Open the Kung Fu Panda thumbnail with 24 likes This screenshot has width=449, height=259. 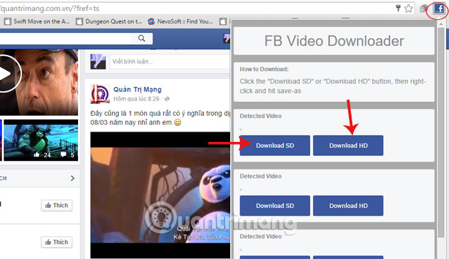41,141
